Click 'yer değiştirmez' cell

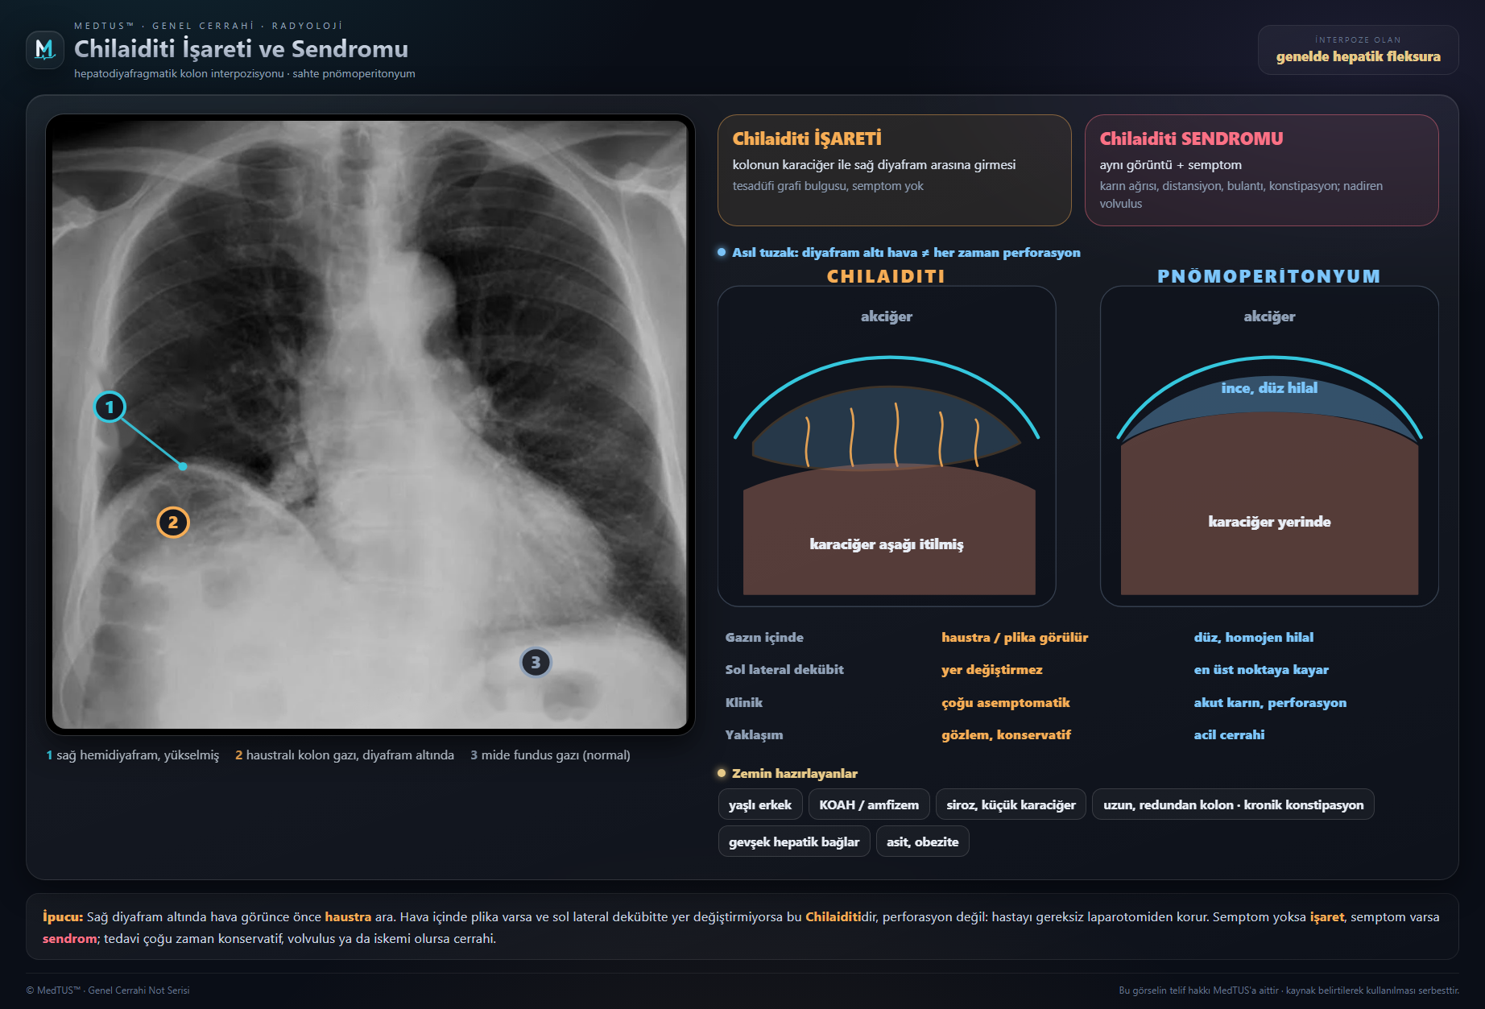[992, 669]
